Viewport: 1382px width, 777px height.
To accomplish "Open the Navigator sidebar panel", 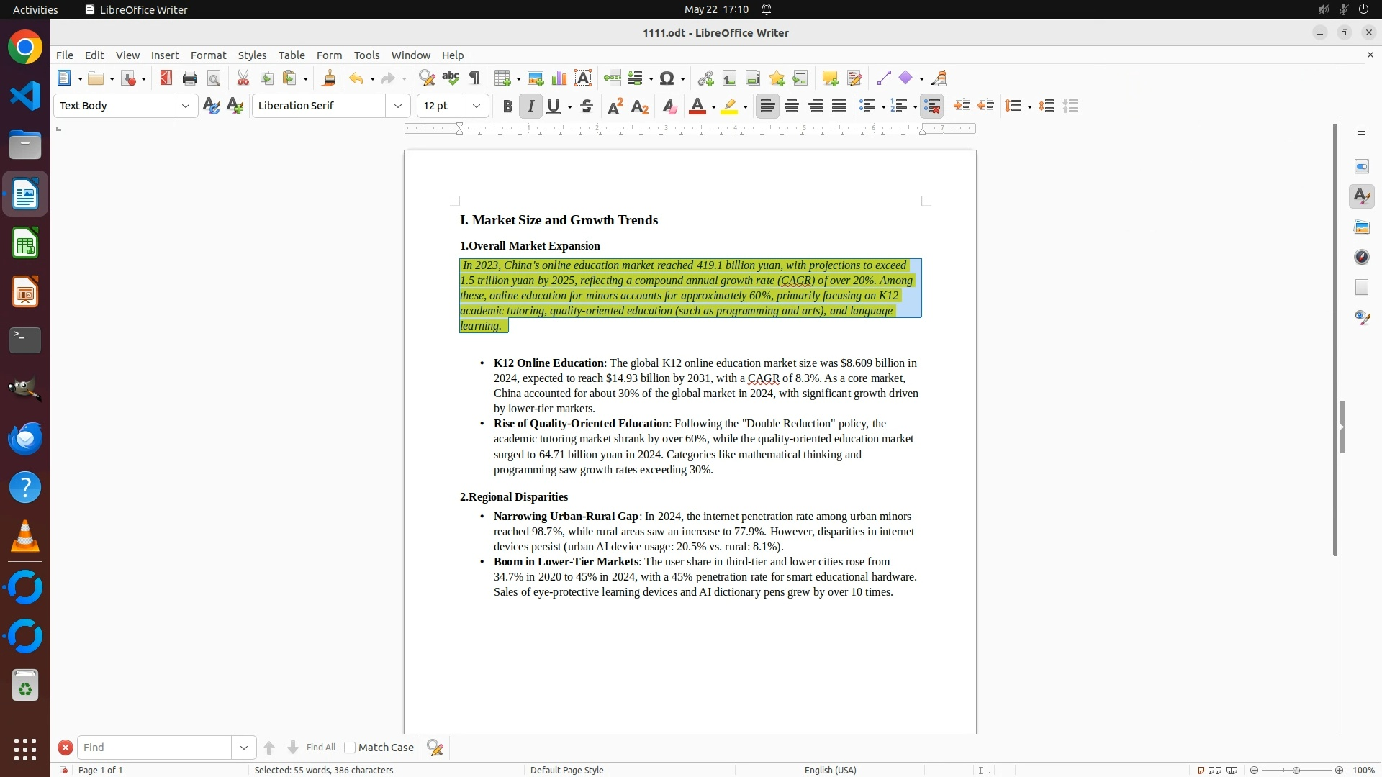I will 1361,258.
